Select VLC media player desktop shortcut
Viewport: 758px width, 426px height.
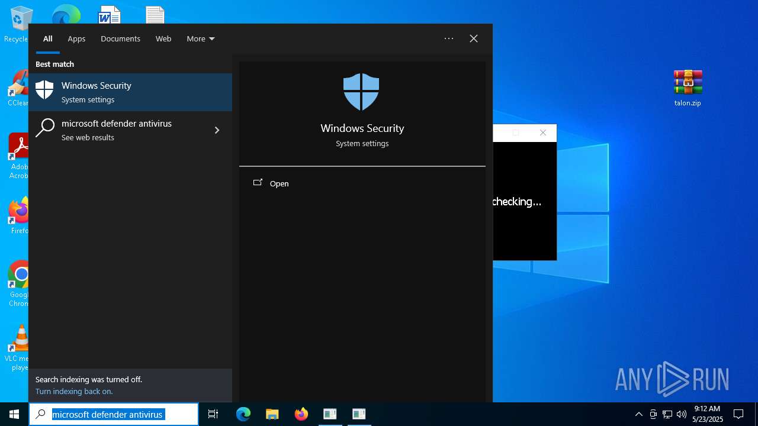coord(17,348)
